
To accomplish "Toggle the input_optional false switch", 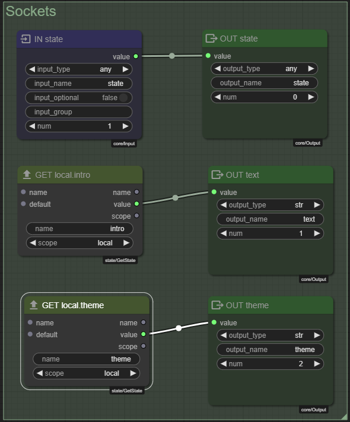I will pyautogui.click(x=123, y=97).
